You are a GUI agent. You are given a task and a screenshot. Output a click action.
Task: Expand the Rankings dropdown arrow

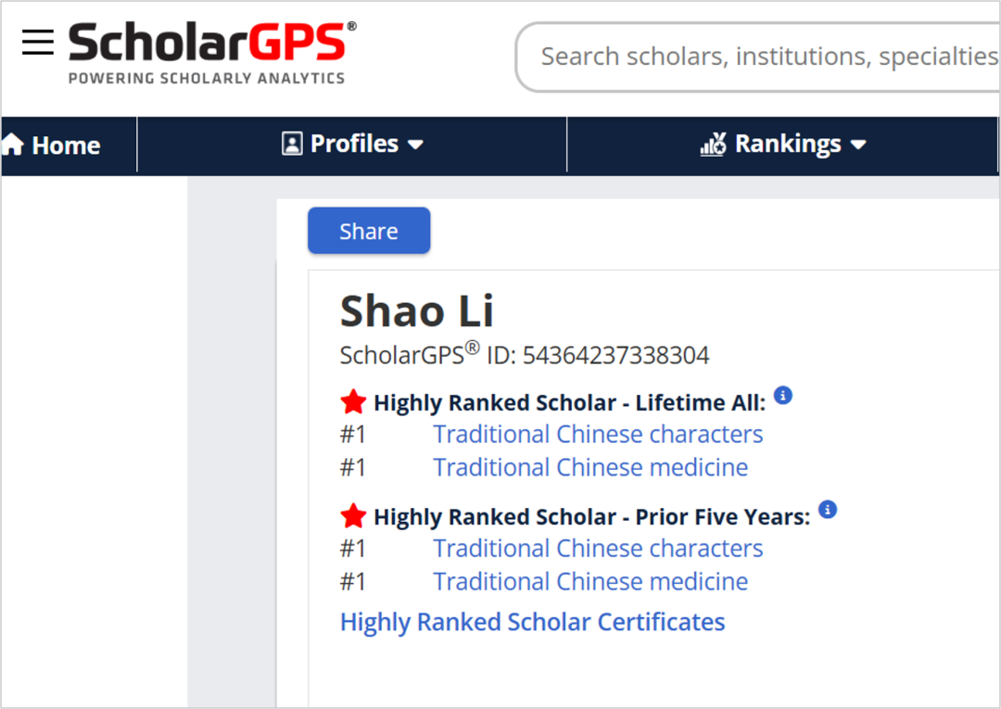coord(860,145)
